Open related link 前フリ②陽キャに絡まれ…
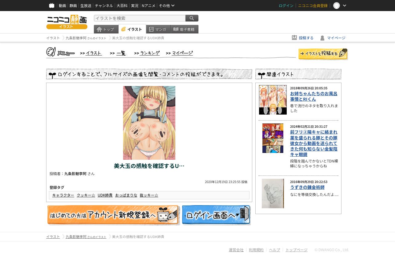The width and height of the screenshot is (395, 258). point(314,143)
